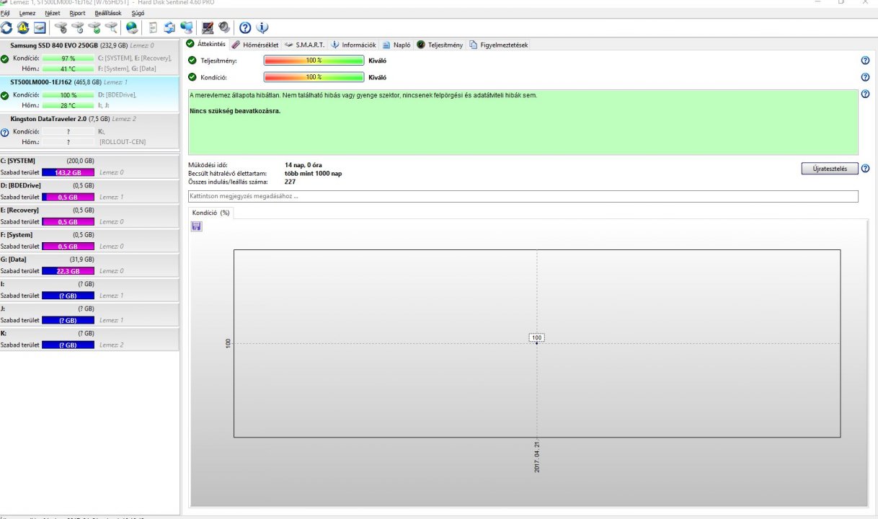Screen dimensions: 878x519
Task: Switch to the Napló tab
Action: (397, 45)
